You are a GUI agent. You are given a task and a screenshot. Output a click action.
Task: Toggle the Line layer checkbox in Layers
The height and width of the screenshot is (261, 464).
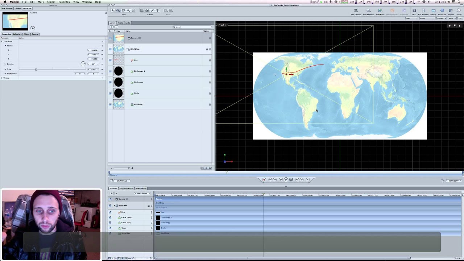(110, 60)
